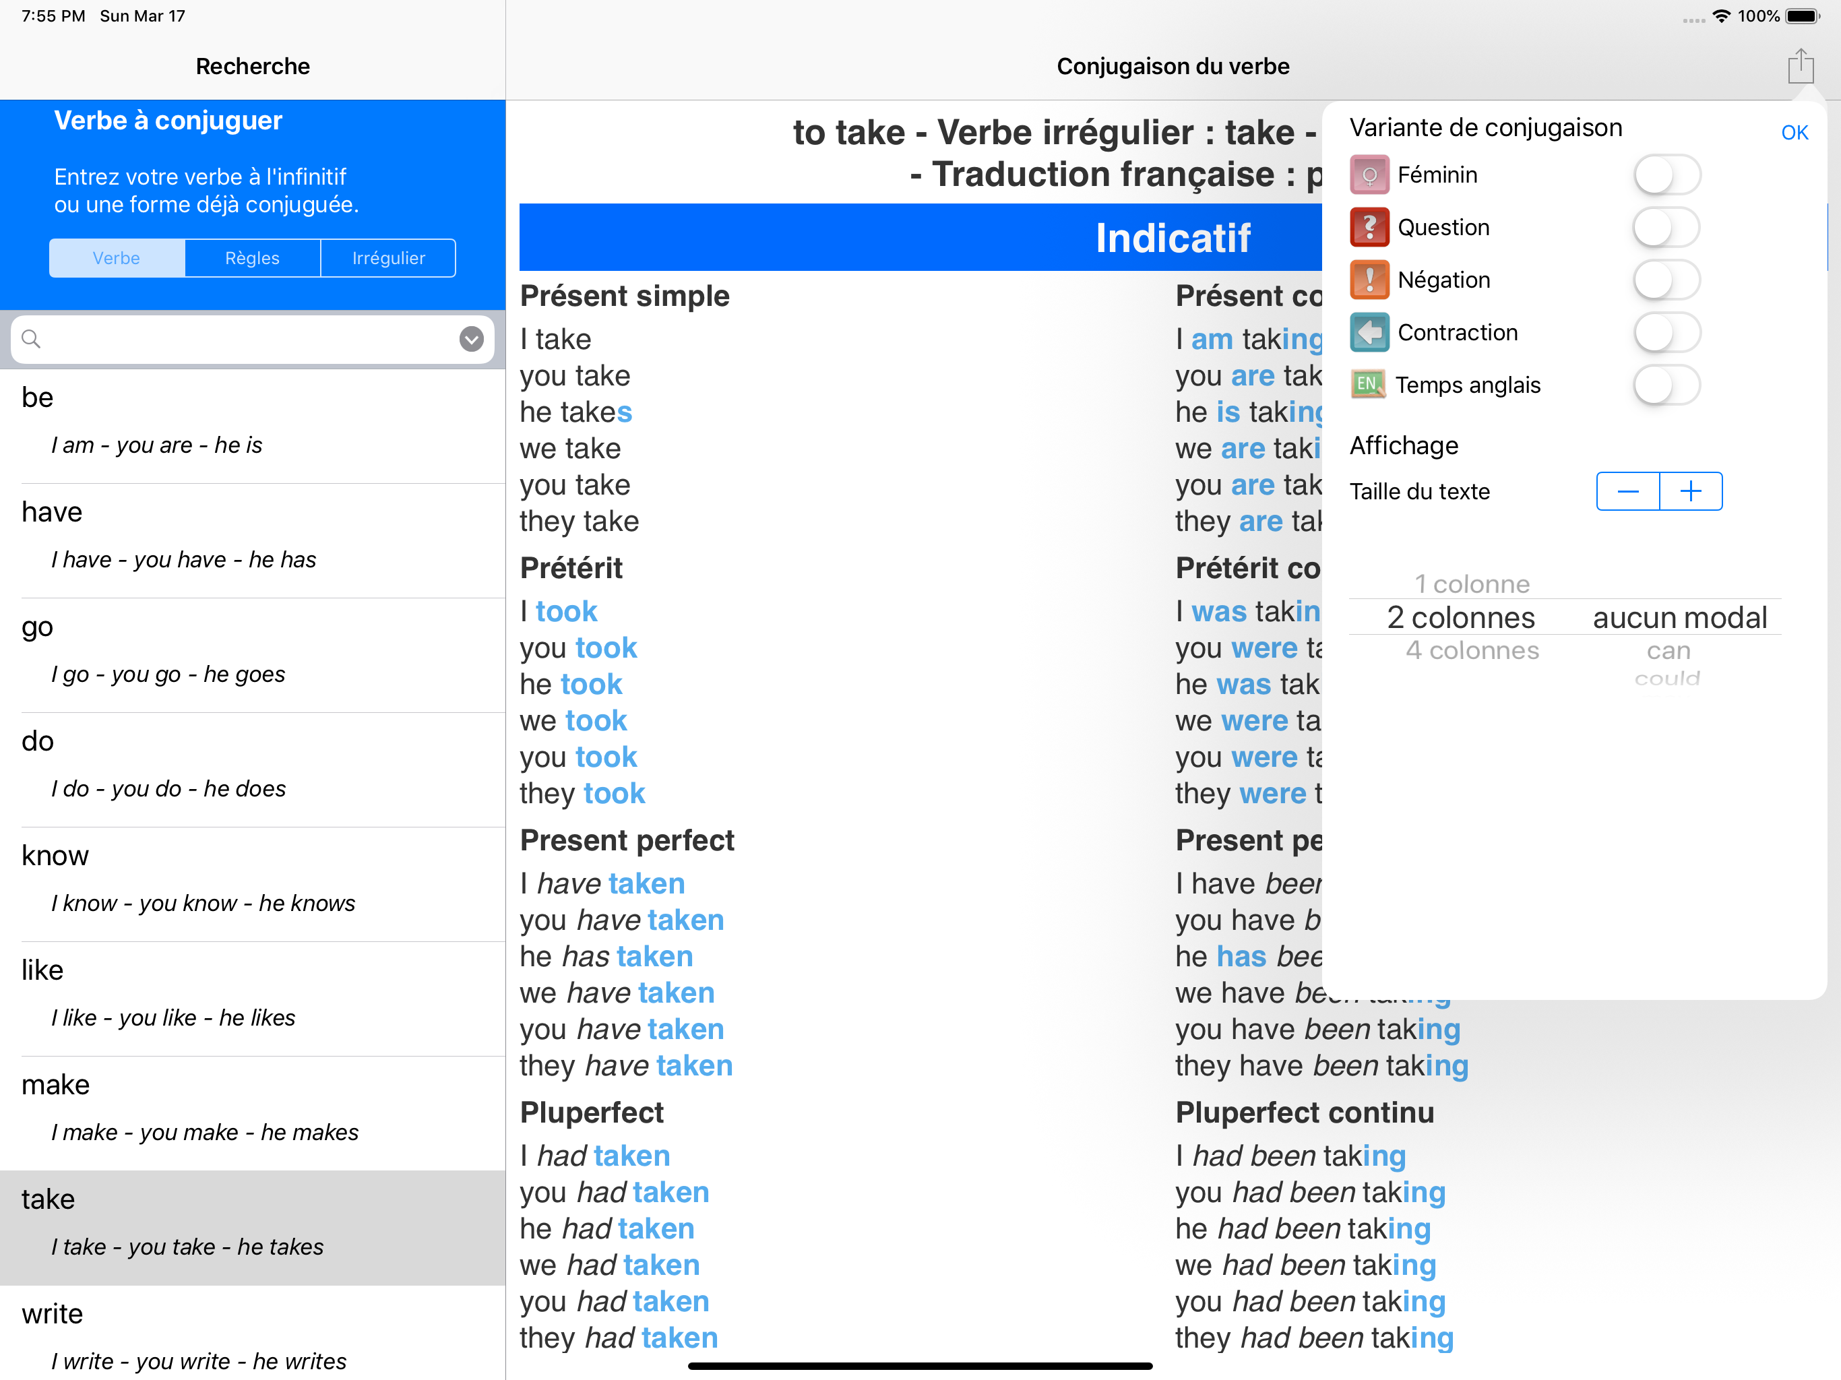
Task: Select 4 colonnes in the picker
Action: 1472,651
